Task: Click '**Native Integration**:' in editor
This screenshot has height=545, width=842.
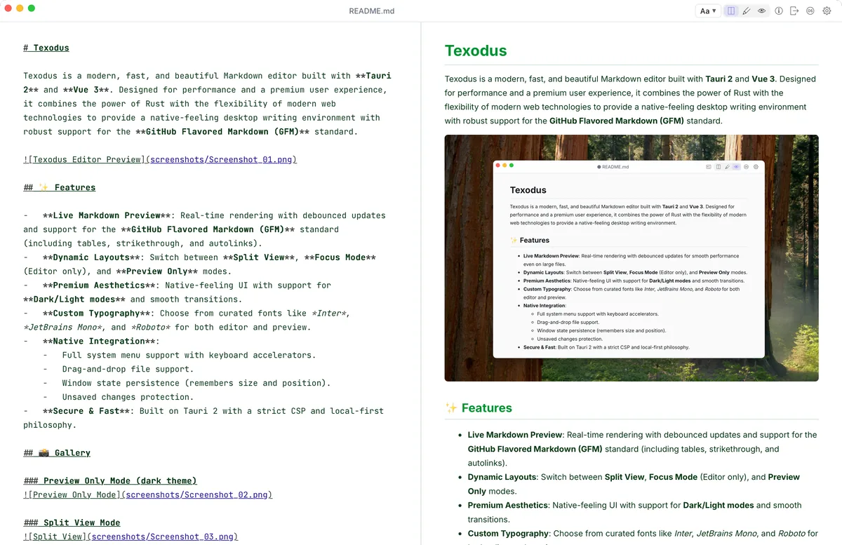Action: coord(101,341)
